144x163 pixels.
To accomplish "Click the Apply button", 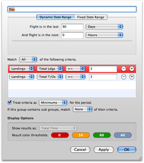I will click(104, 150).
